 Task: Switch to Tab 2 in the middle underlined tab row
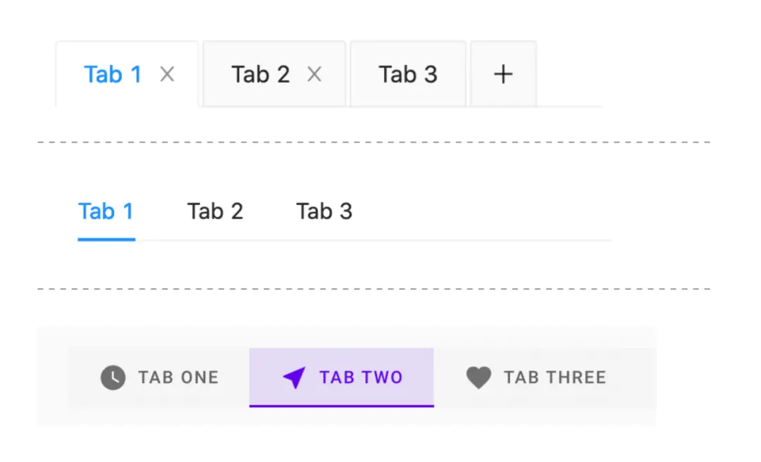pyautogui.click(x=215, y=211)
